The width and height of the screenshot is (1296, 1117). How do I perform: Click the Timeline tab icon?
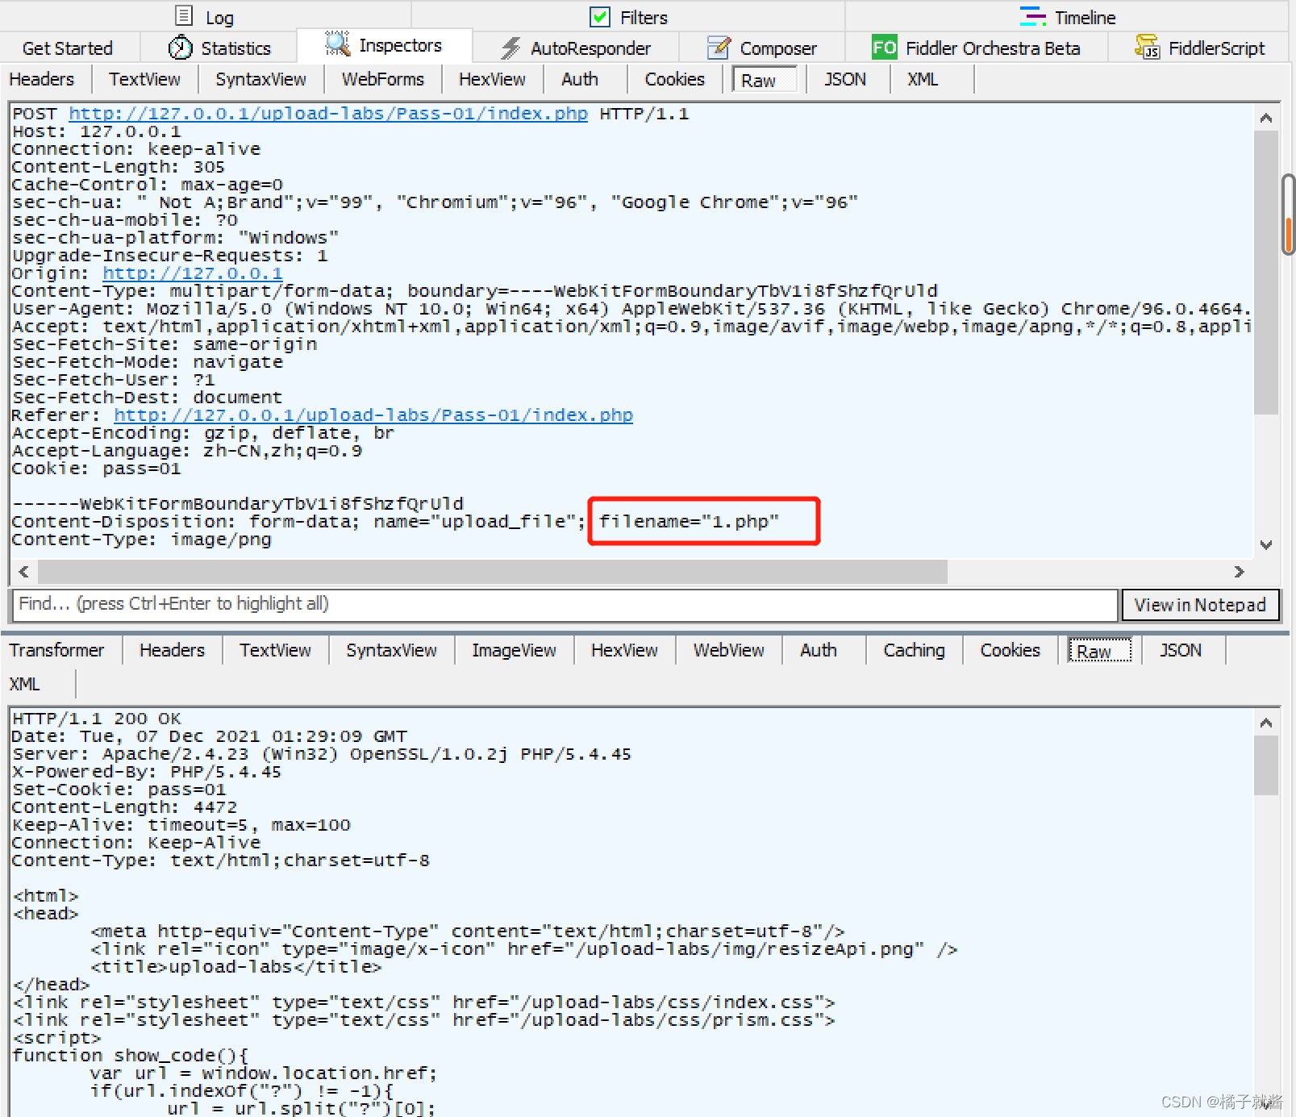[x=1033, y=16]
